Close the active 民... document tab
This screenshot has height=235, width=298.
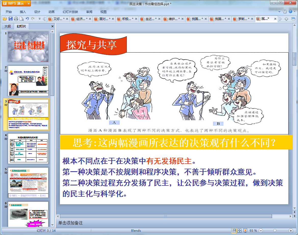tap(275, 19)
